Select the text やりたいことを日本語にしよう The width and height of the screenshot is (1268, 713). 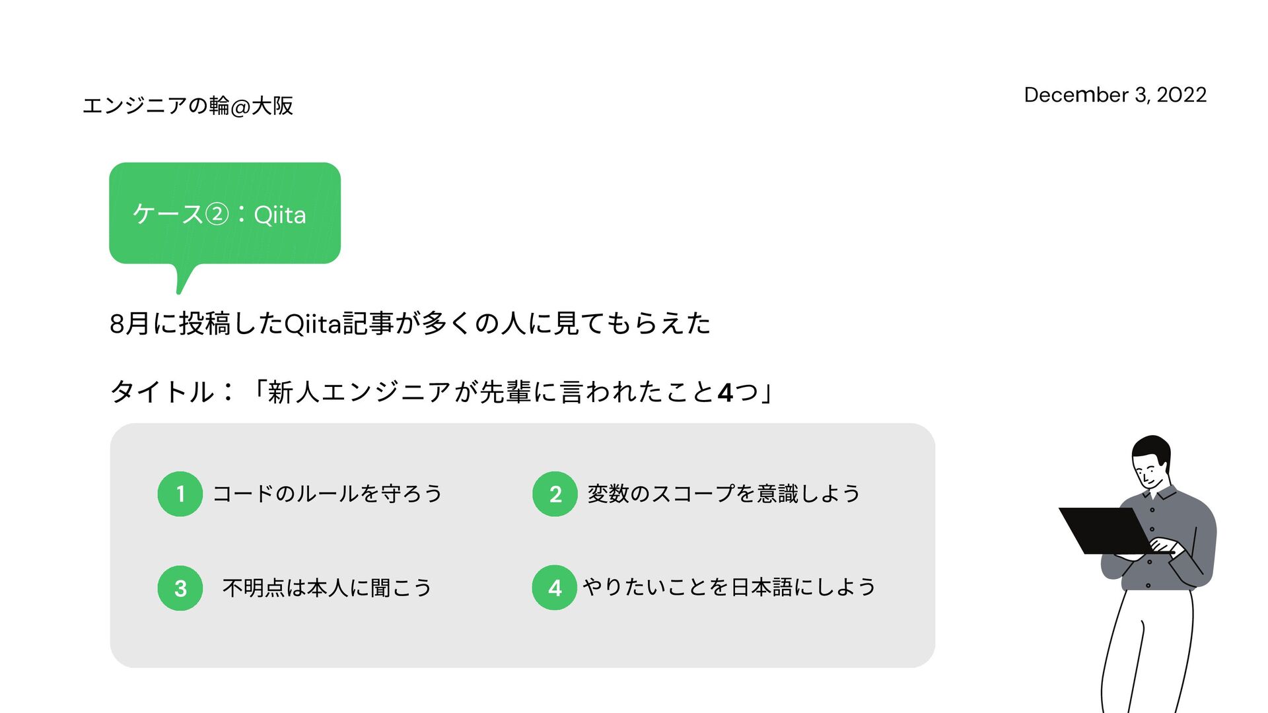tap(729, 587)
